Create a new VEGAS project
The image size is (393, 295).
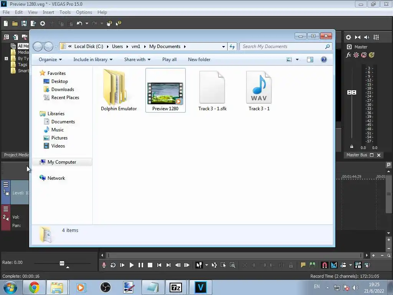click(x=6, y=23)
